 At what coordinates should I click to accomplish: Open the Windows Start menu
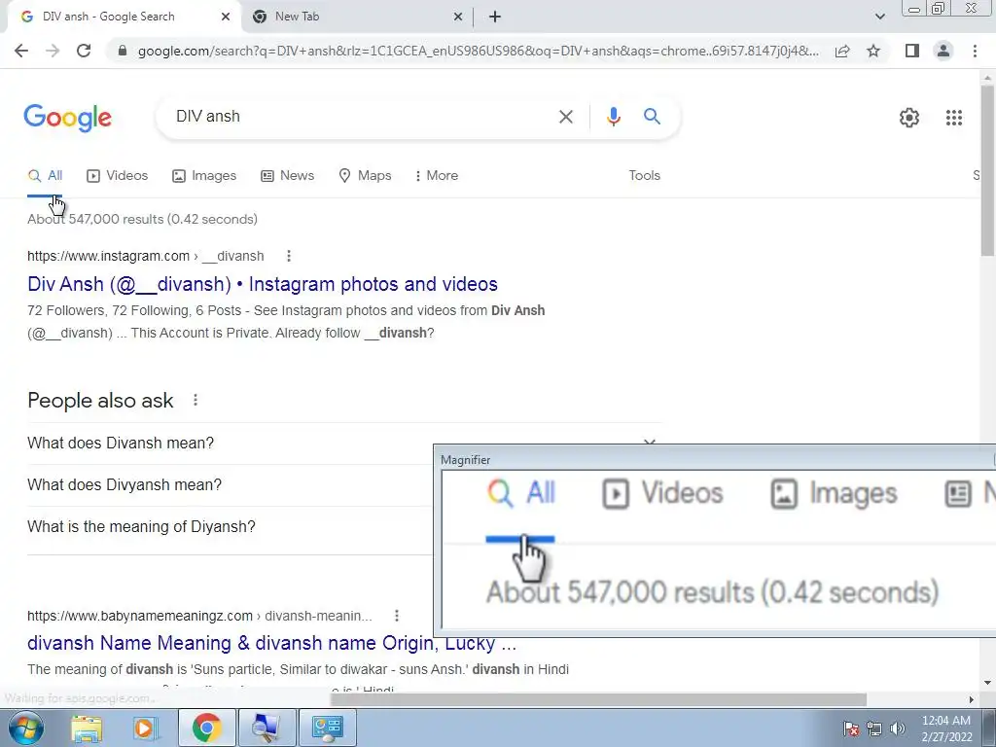click(26, 728)
